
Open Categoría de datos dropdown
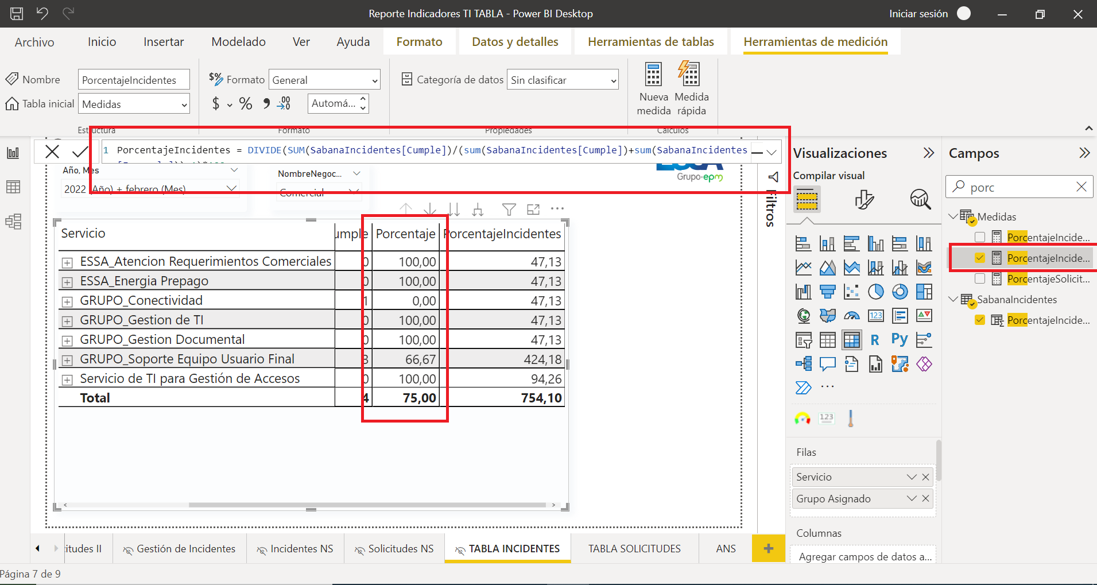click(563, 80)
